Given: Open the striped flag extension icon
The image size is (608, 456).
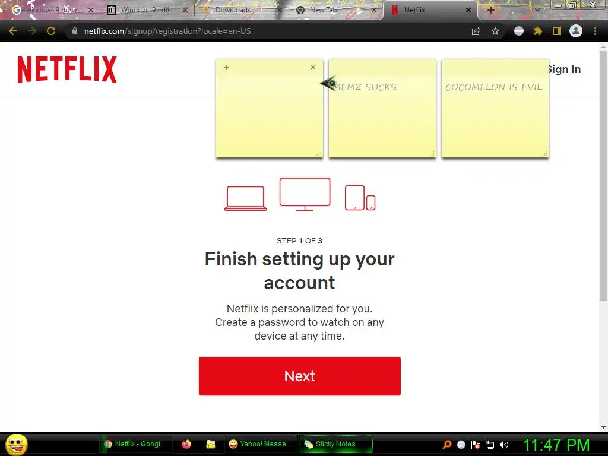Looking at the screenshot, I should point(519,31).
